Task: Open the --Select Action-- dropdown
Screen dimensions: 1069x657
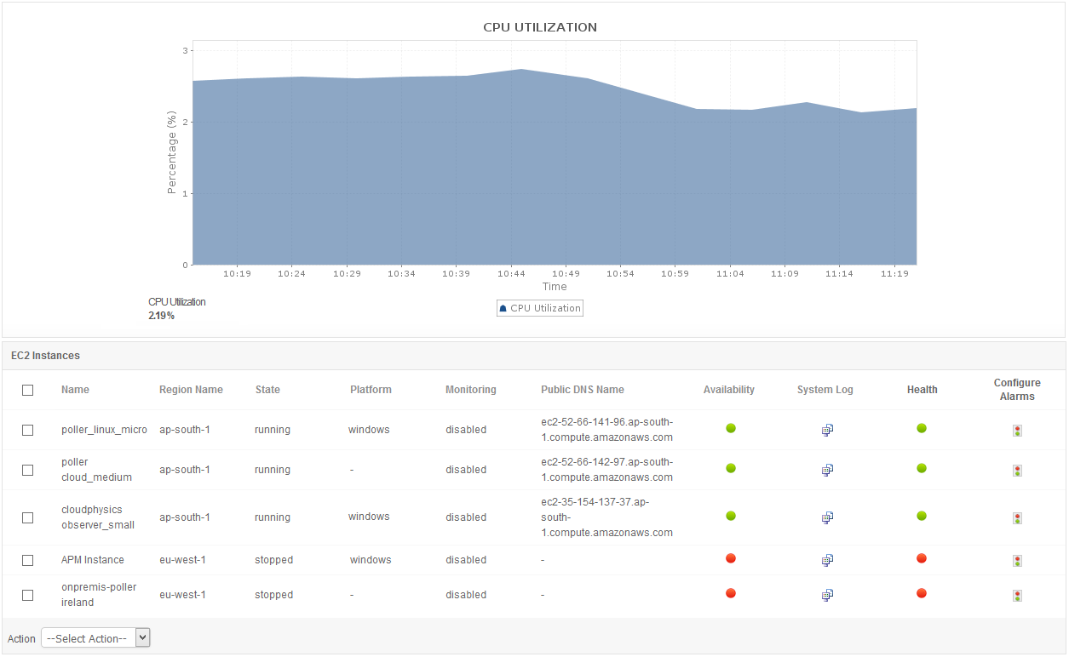Action: coord(95,637)
